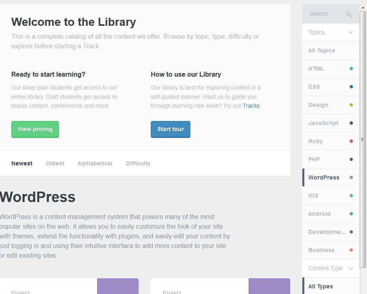The height and width of the screenshot is (294, 367).
Task: Filter library by HTML topic
Action: click(331, 69)
